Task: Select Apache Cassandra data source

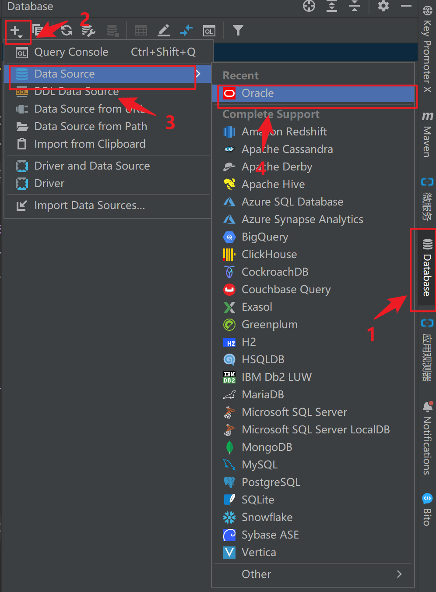Action: (x=313, y=149)
